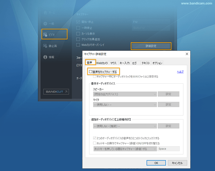Toggle 開始・停止 hotkey checkbox
215x171 pixels.
point(78,22)
